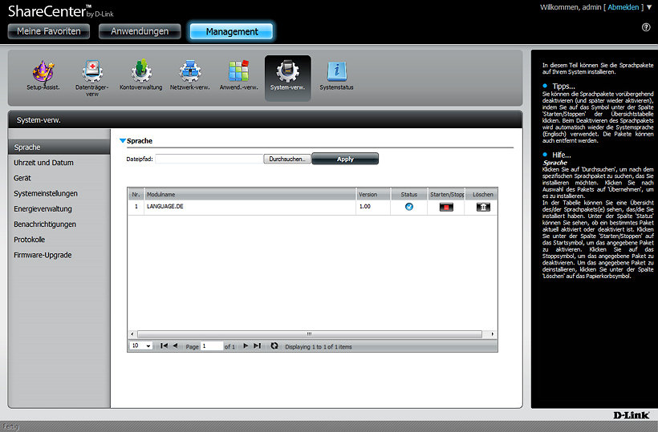
Task: Click the Starten/Stopp column header
Action: (x=446, y=195)
